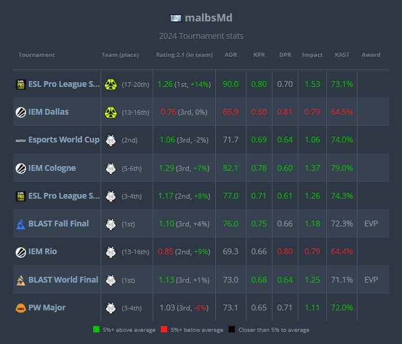Image resolution: width=402 pixels, height=344 pixels.
Task: Click the flag icon beside malbsMd
Action: tap(176, 18)
